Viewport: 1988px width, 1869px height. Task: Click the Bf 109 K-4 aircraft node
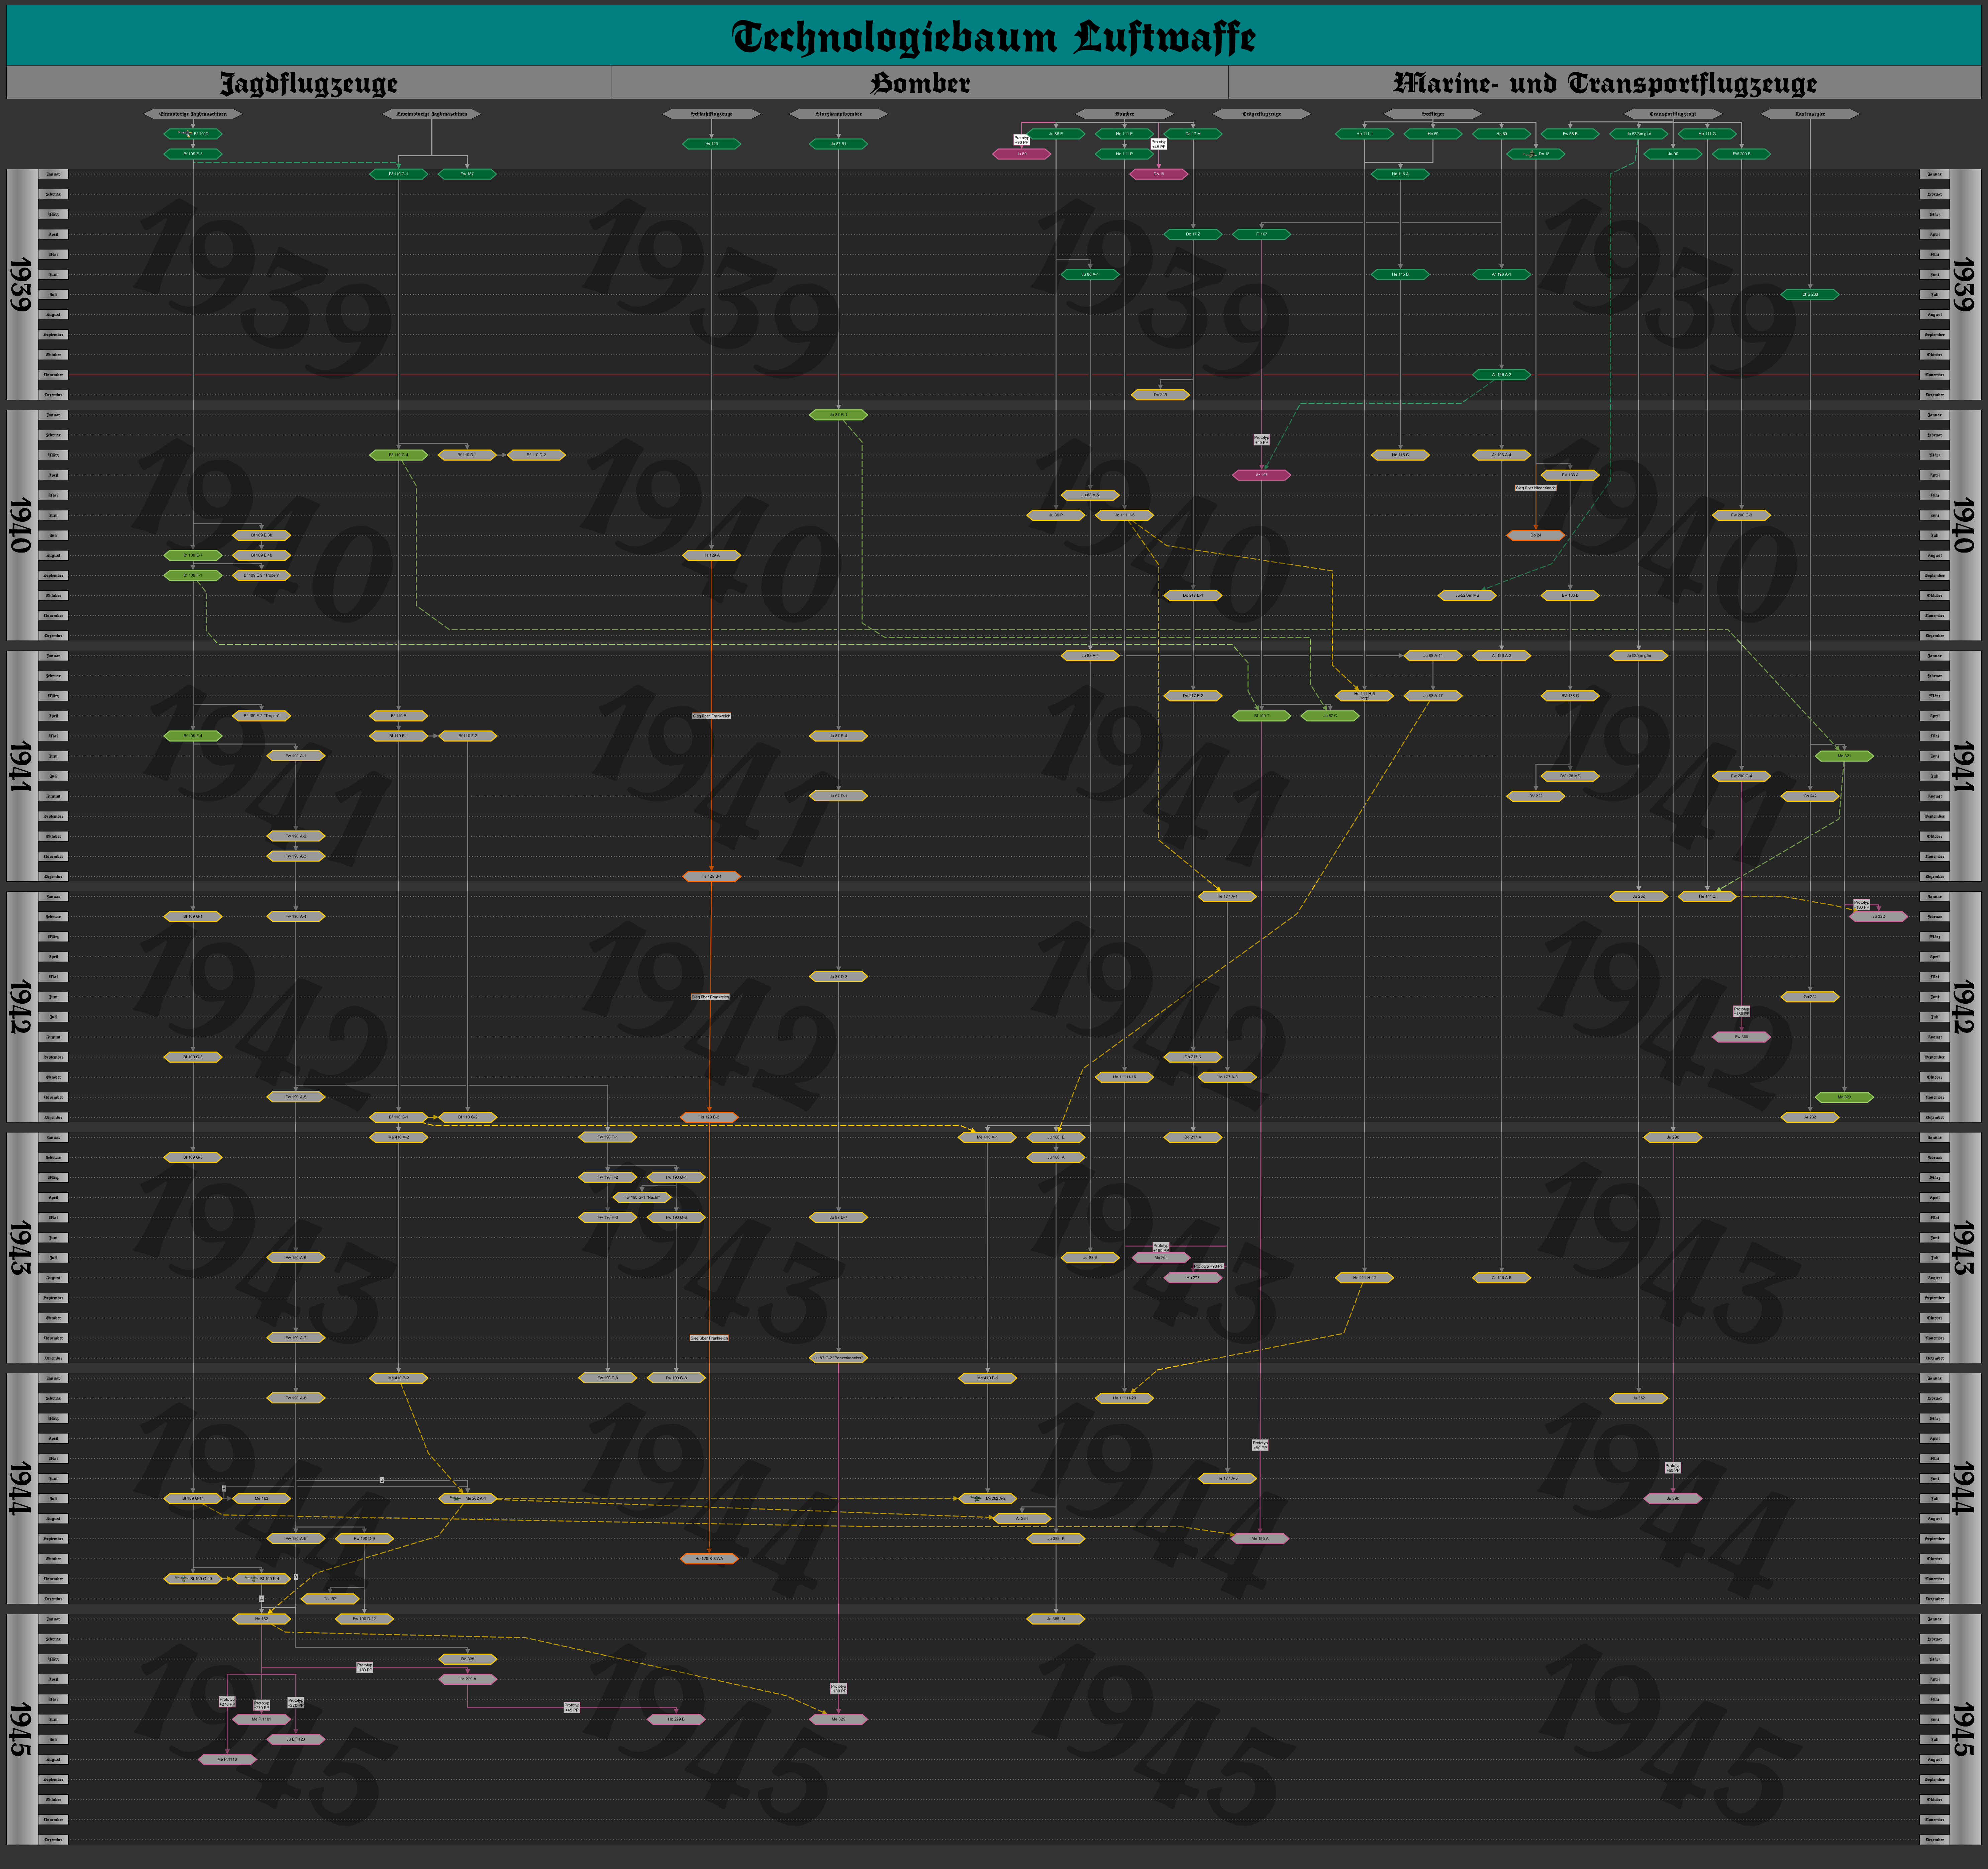(x=262, y=1579)
